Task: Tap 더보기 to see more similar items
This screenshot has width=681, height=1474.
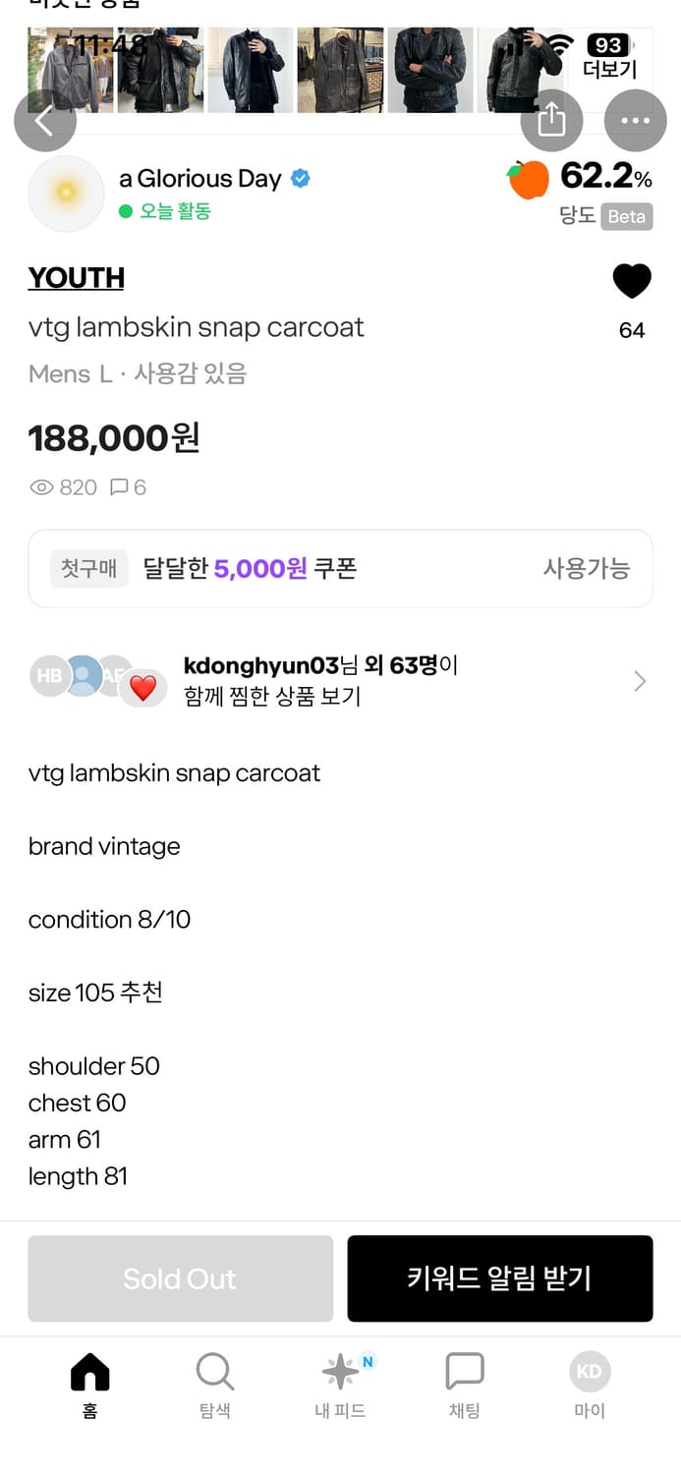Action: click(610, 69)
